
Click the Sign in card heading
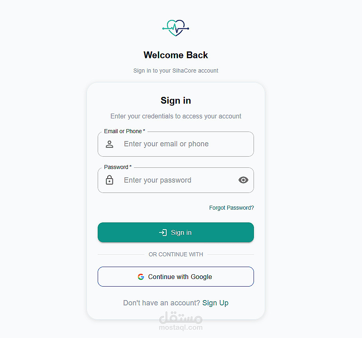point(176,101)
